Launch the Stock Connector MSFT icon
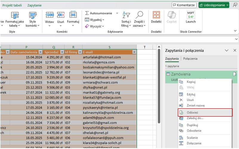Viewport: 239px width, 149px height. coord(191,15)
